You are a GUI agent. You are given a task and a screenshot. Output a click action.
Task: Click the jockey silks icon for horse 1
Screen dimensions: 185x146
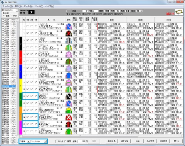[x=69, y=26]
